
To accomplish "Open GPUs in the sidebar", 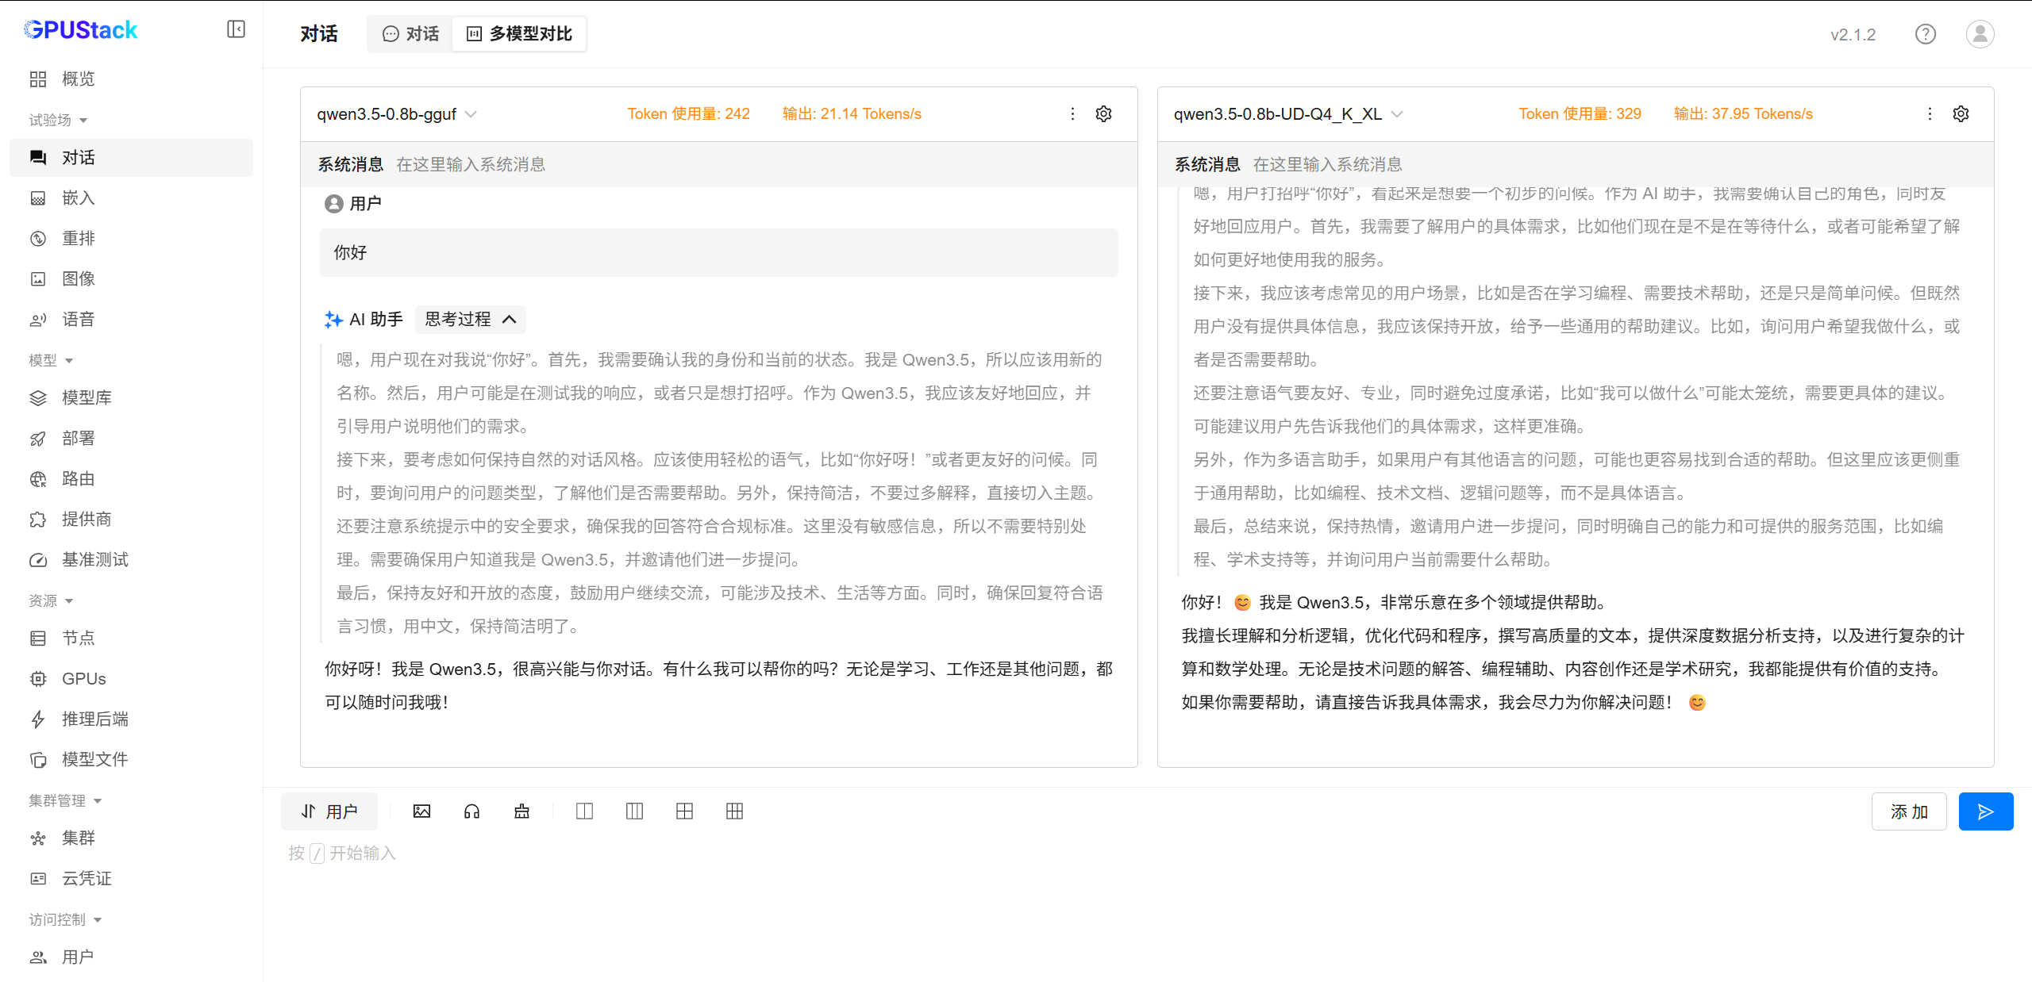I will pos(131,678).
